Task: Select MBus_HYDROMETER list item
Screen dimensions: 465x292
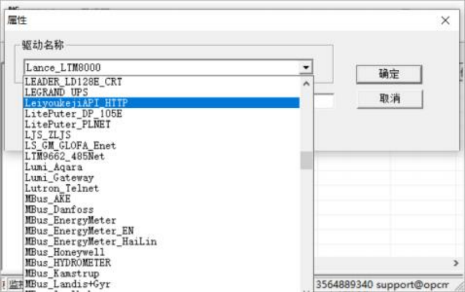Action: (x=162, y=262)
